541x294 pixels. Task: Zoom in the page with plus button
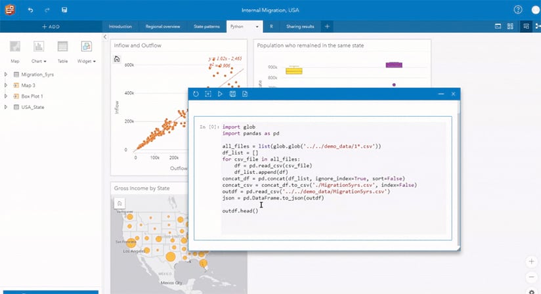[x=531, y=262]
